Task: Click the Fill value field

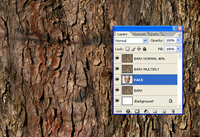Action: pos(170,49)
